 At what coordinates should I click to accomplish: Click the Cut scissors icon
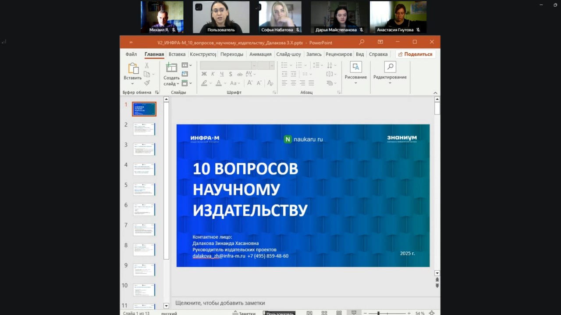tap(147, 65)
